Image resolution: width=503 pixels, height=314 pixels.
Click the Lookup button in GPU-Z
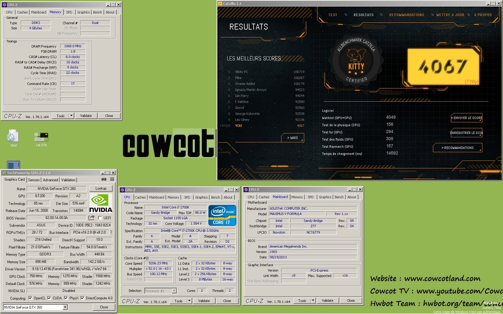click(101, 188)
